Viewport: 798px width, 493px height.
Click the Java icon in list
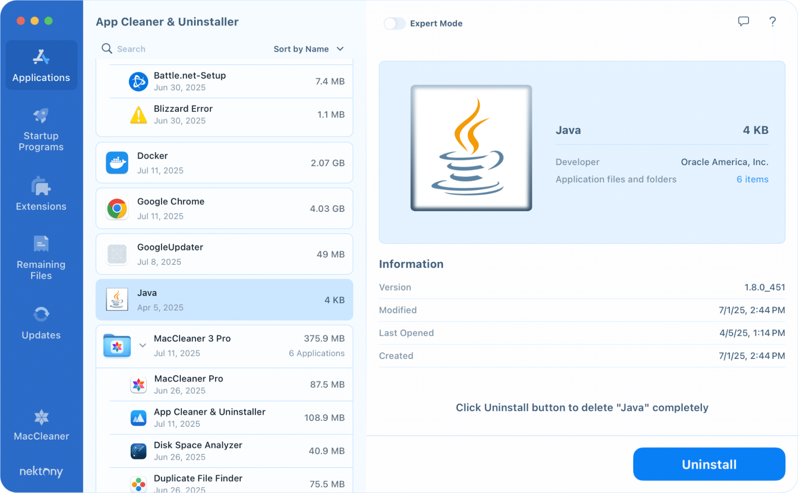[117, 300]
